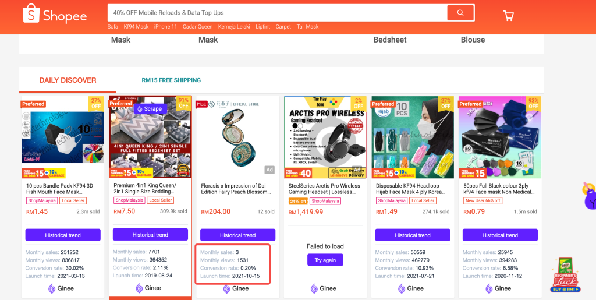Switch to the Daily Discover tab
The image size is (596, 300).
(68, 80)
